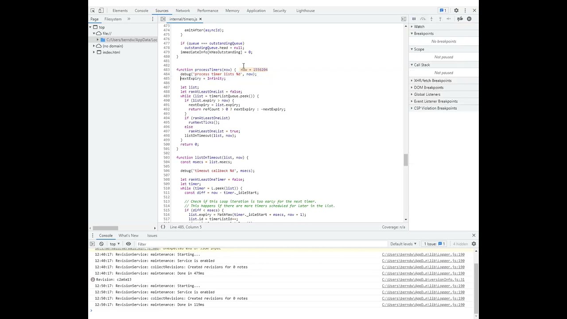Click the console Filter input field
Image resolution: width=567 pixels, height=319 pixels.
(261, 244)
